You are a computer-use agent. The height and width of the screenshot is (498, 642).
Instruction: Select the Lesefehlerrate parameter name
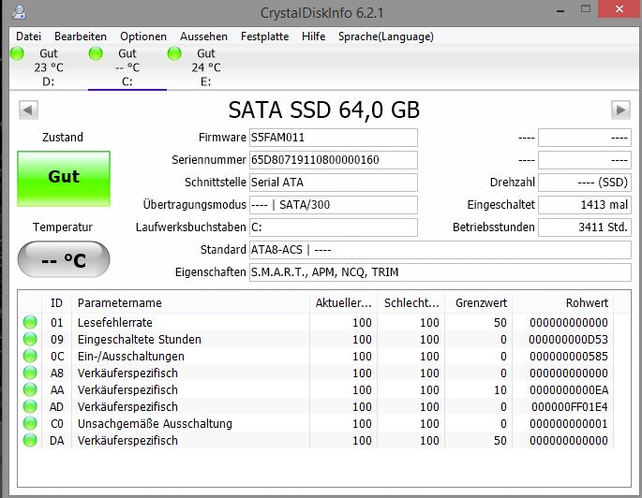pos(115,323)
